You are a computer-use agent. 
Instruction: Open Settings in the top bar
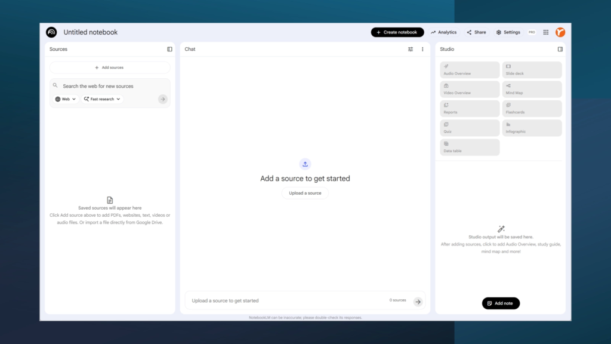tap(508, 32)
